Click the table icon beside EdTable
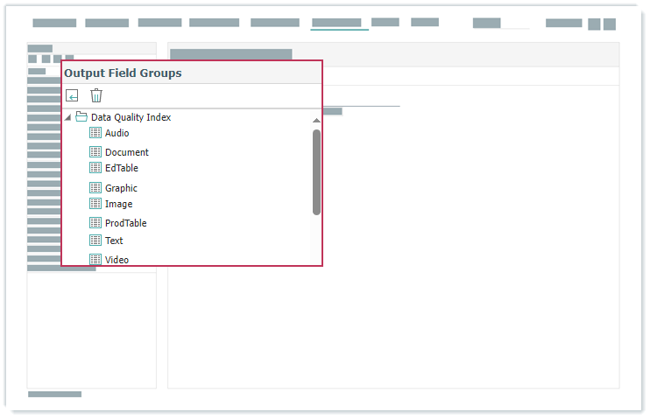This screenshot has width=650, height=419. [95, 168]
